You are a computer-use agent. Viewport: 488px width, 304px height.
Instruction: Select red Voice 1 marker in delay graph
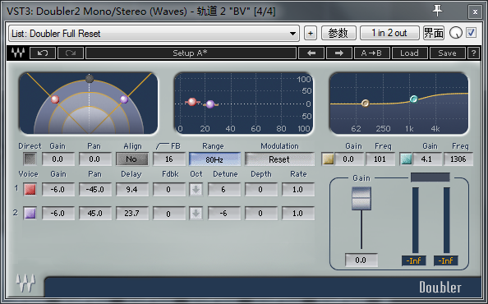pyautogui.click(x=192, y=101)
